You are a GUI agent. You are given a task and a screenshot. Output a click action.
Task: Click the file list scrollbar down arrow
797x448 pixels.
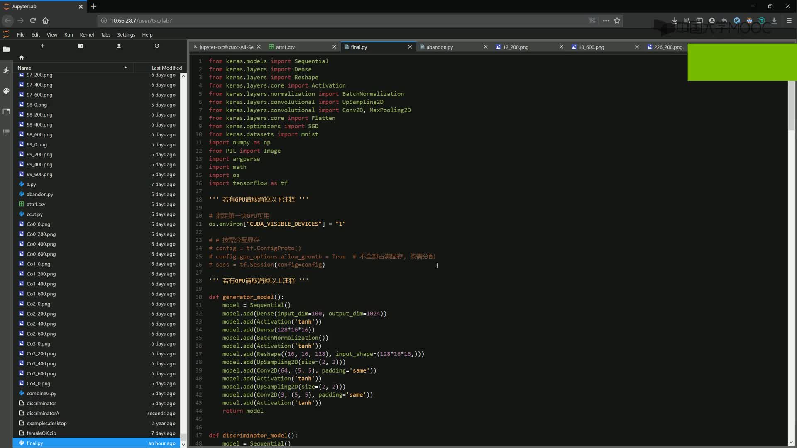tap(183, 444)
